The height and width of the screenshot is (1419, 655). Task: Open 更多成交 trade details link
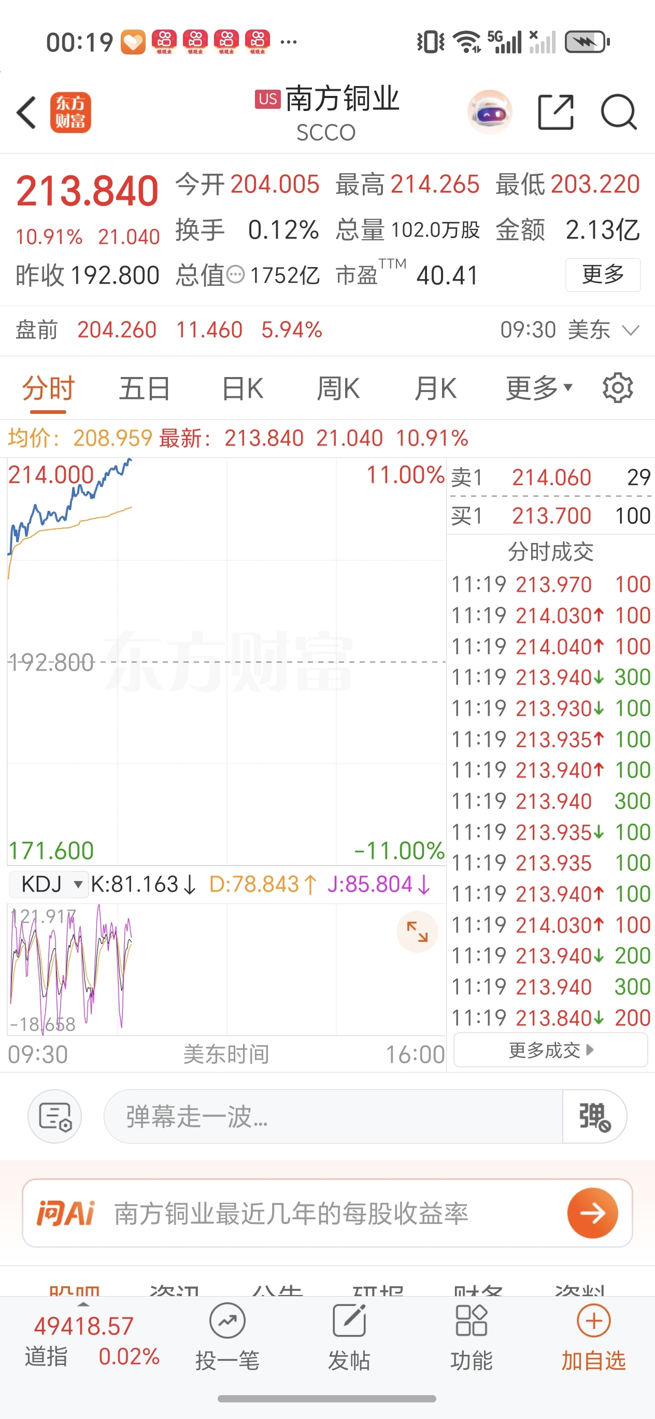(x=550, y=1050)
